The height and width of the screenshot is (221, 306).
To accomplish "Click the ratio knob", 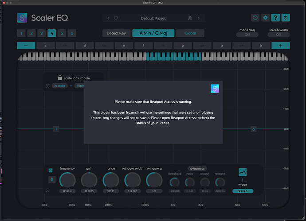I will [190, 182].
